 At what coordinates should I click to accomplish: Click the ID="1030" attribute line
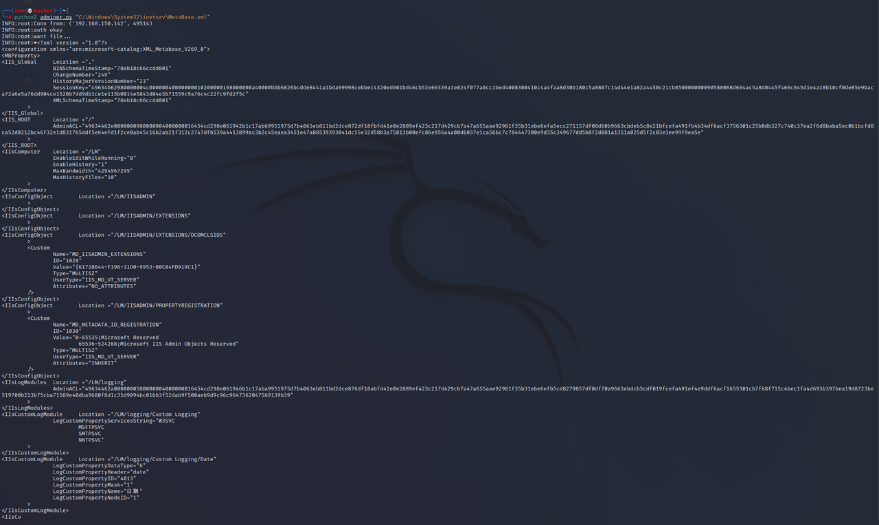[67, 331]
